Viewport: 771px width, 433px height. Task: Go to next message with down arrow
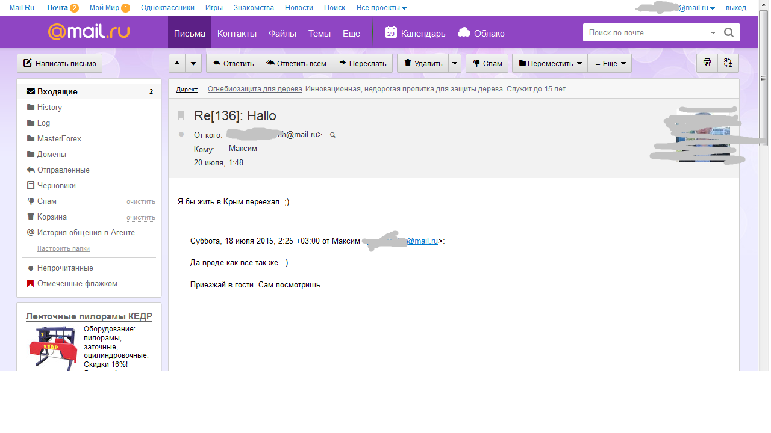tap(193, 63)
